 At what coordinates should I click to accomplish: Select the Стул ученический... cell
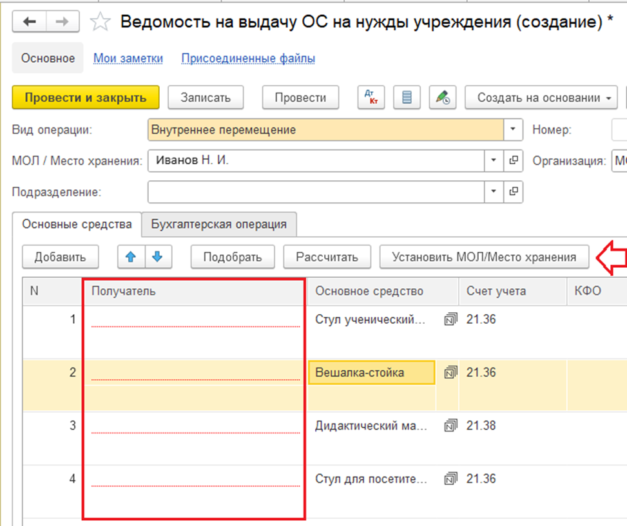point(371,319)
